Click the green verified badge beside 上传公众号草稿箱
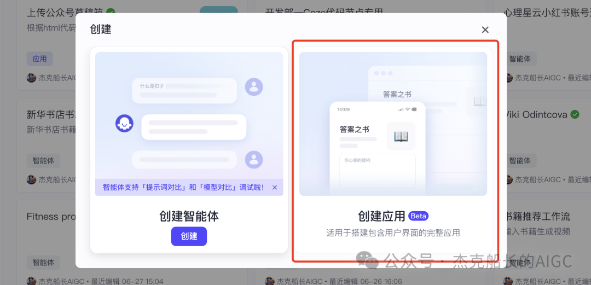This screenshot has height=285, width=591. click(x=111, y=13)
